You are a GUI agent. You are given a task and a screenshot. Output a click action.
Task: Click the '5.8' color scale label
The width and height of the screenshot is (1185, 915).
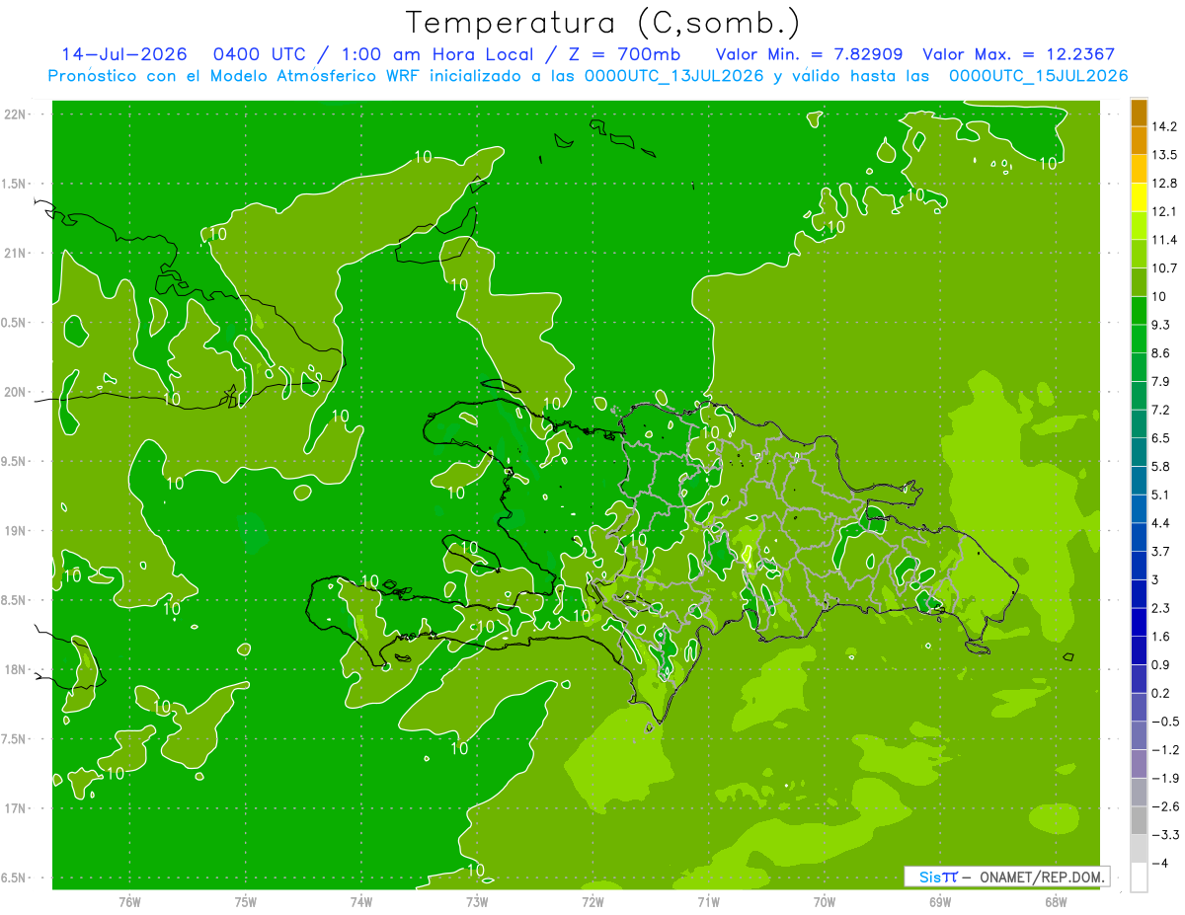coord(1161,466)
